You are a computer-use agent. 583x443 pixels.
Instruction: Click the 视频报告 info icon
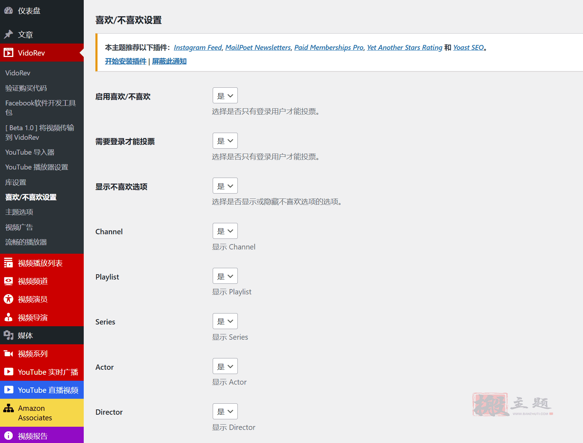tap(8, 436)
